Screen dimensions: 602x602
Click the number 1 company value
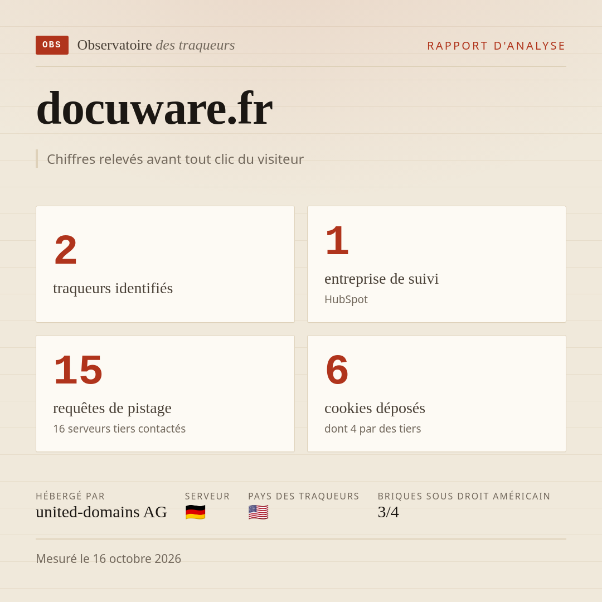[337, 241]
